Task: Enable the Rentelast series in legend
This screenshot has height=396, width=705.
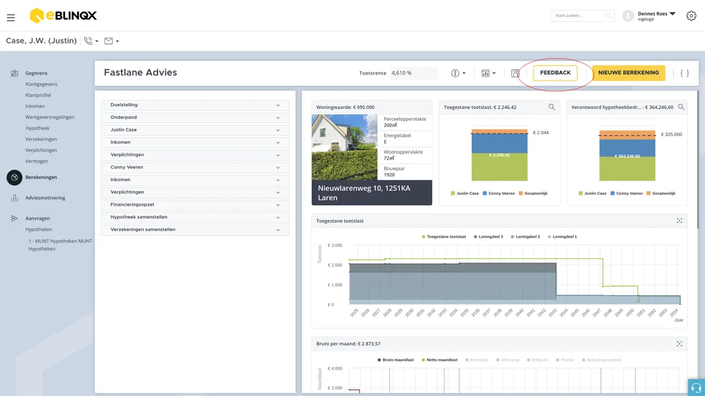Action: (476, 360)
